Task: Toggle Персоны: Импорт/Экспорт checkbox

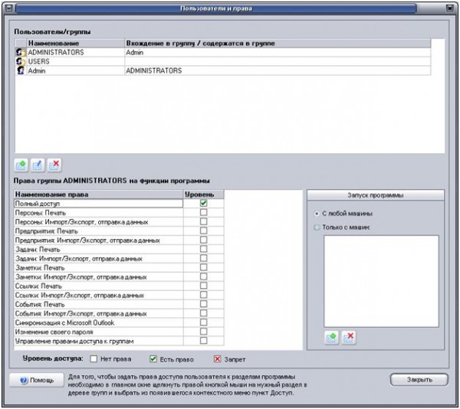Action: pyautogui.click(x=204, y=221)
